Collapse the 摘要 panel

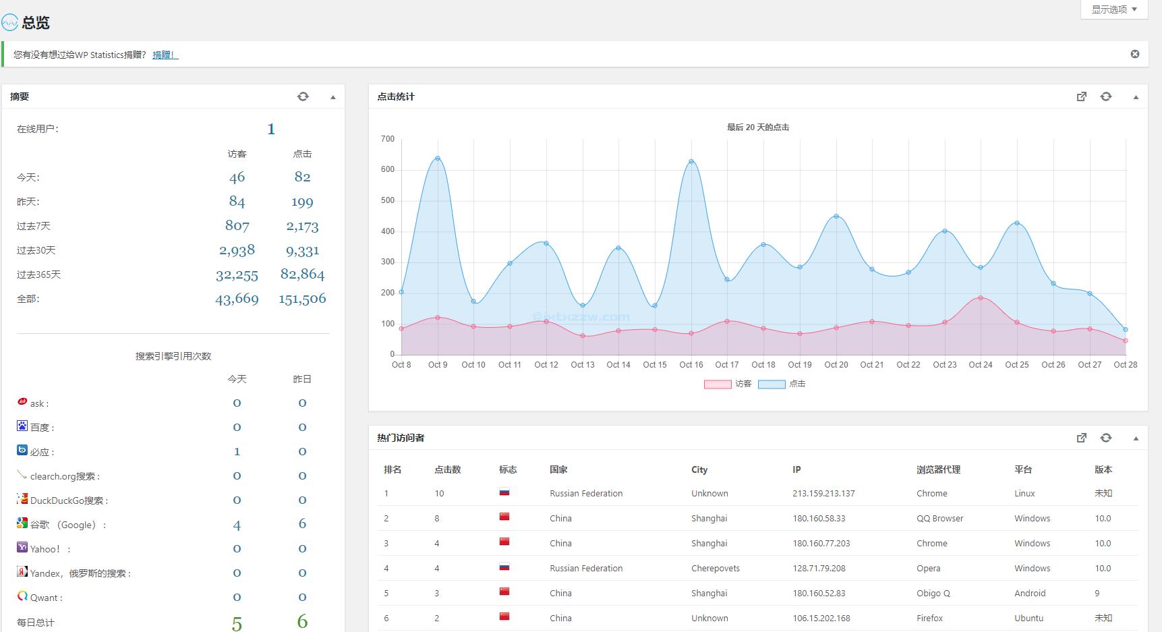333,97
